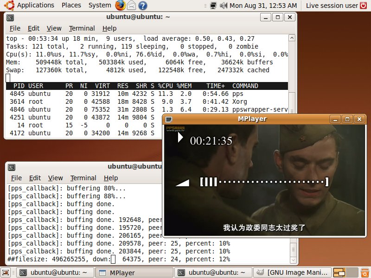
Task: Open View menu in top terminal
Action: (54, 28)
